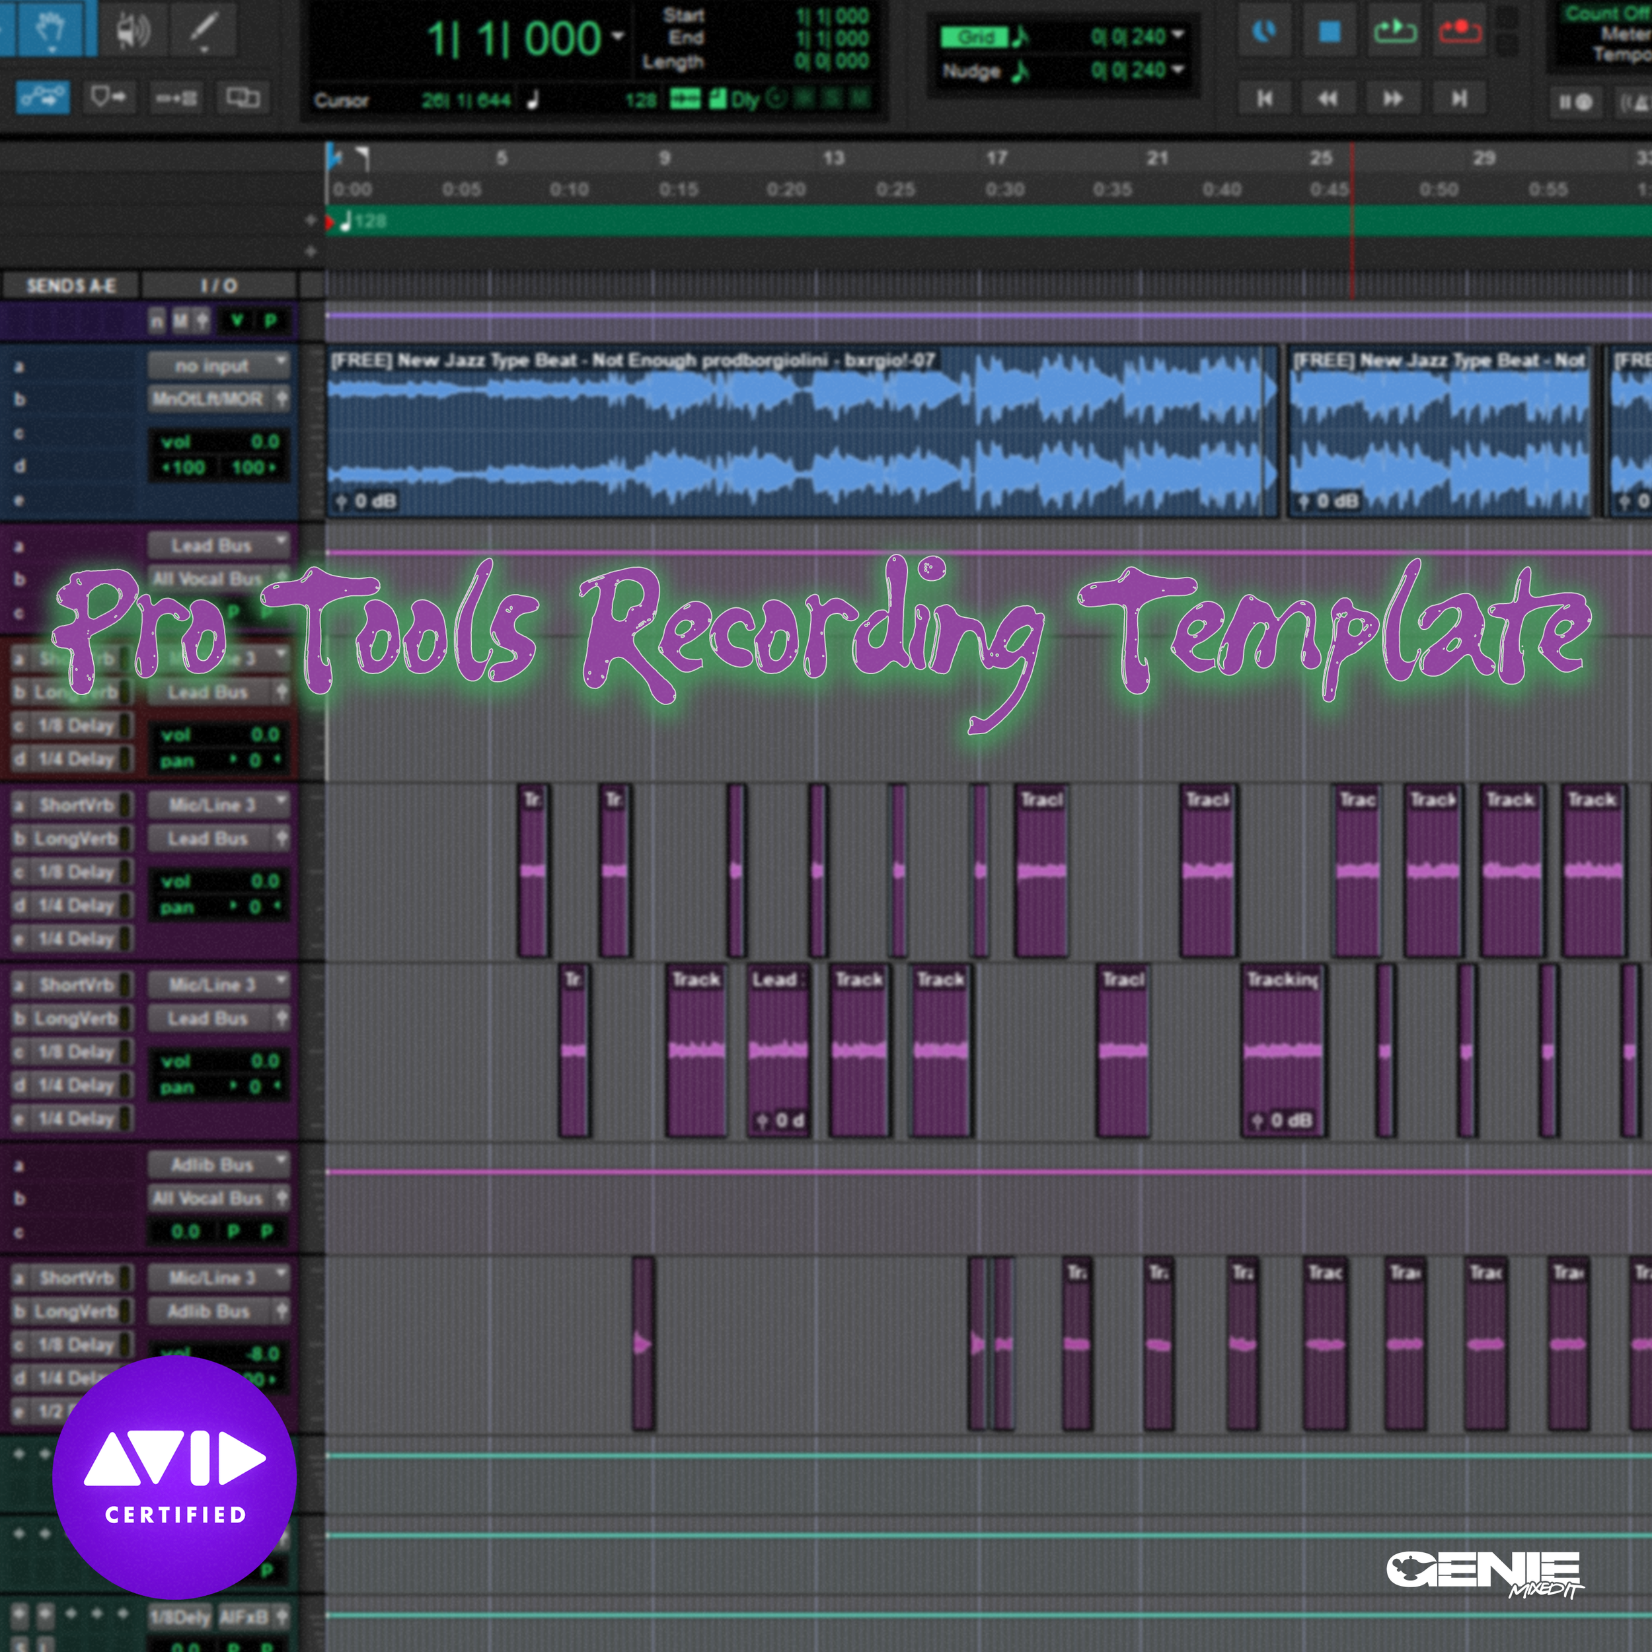Open the Nudge value dropdown arrow
1652x1652 pixels.
1178,69
